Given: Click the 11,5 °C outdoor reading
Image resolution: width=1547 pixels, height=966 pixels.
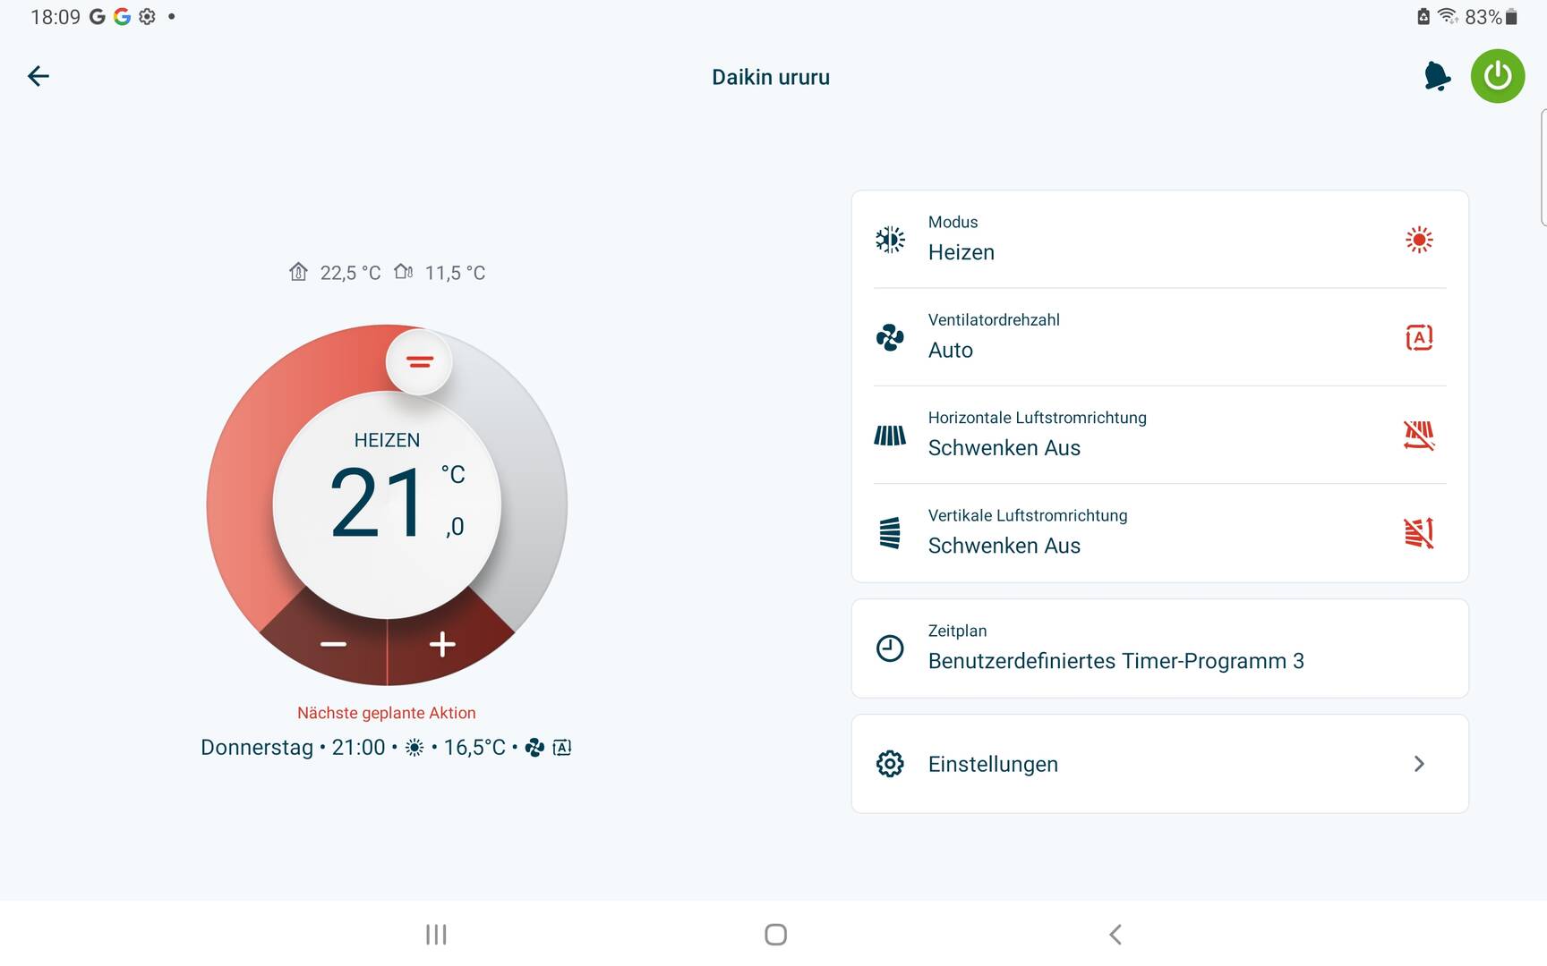Looking at the screenshot, I should pyautogui.click(x=455, y=273).
